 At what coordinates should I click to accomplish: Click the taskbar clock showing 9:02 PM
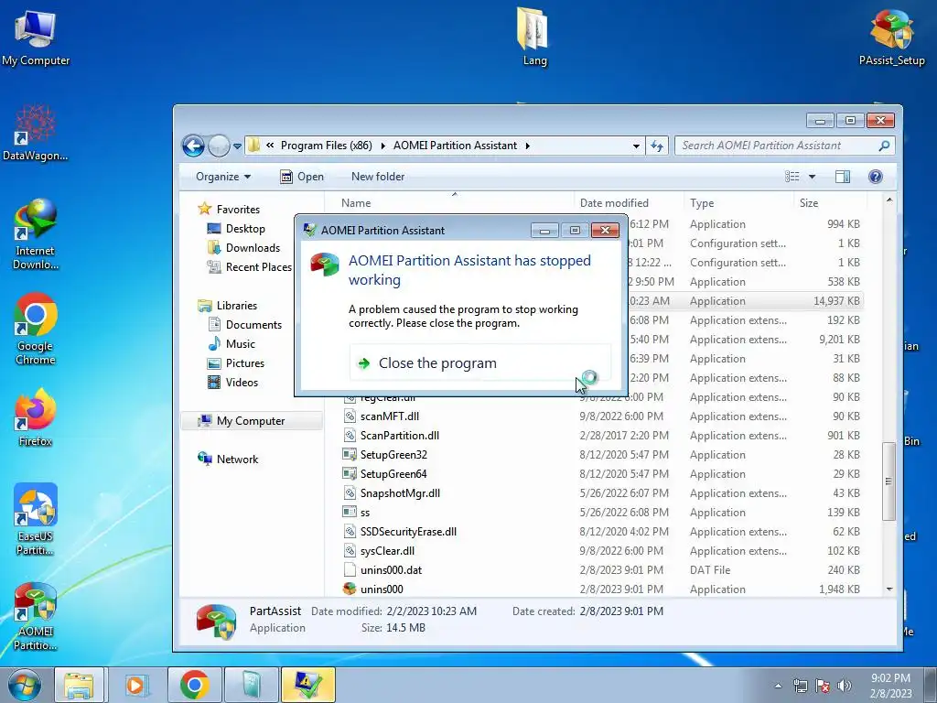click(890, 686)
